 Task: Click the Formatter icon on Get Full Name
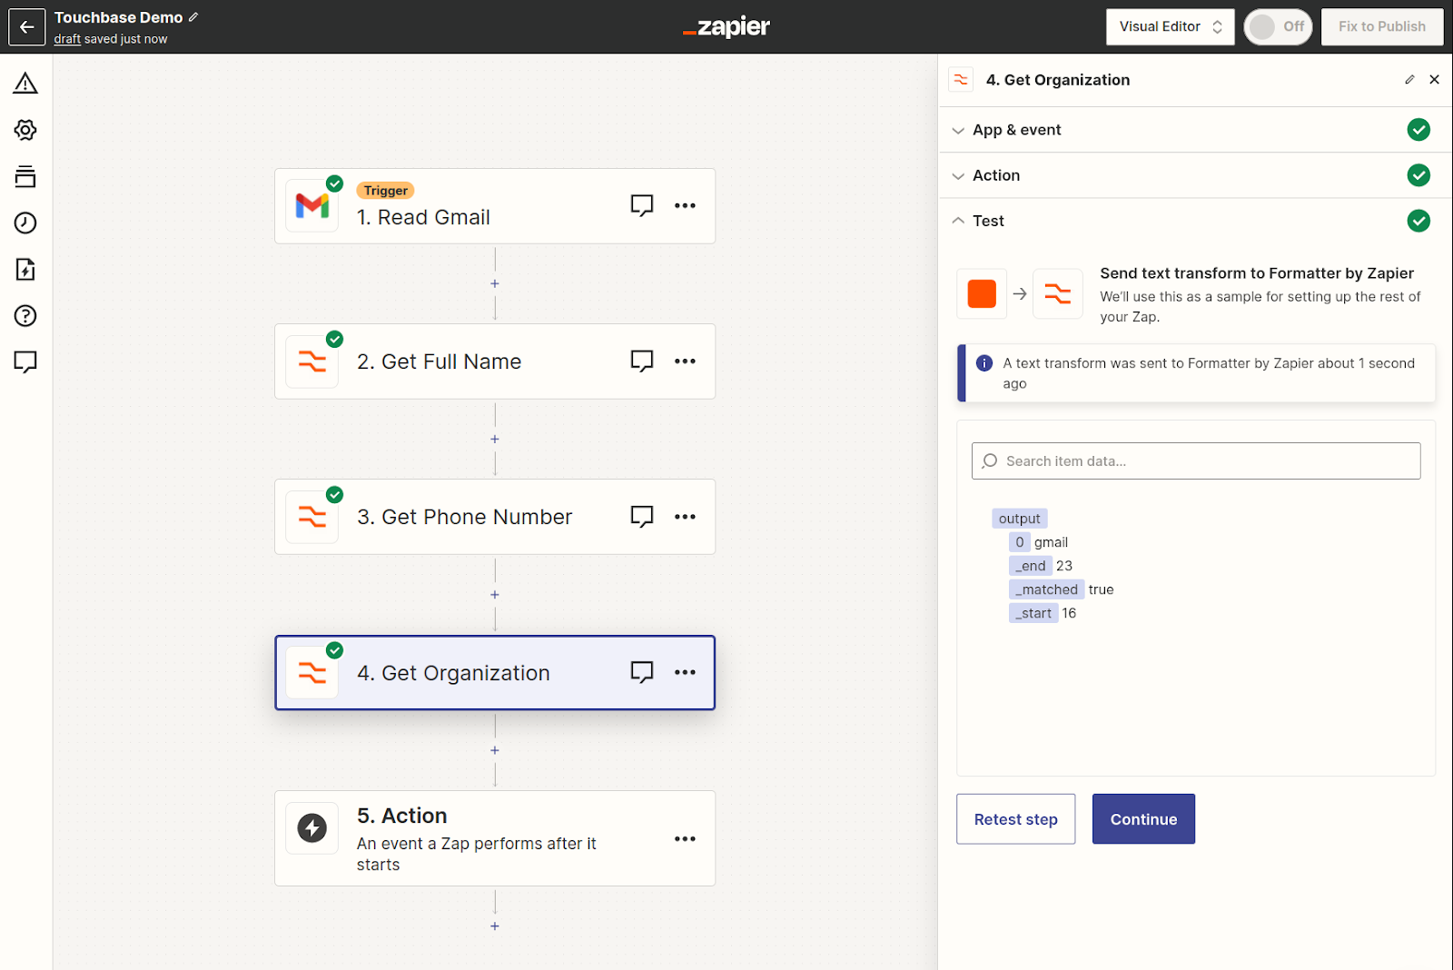[312, 361]
